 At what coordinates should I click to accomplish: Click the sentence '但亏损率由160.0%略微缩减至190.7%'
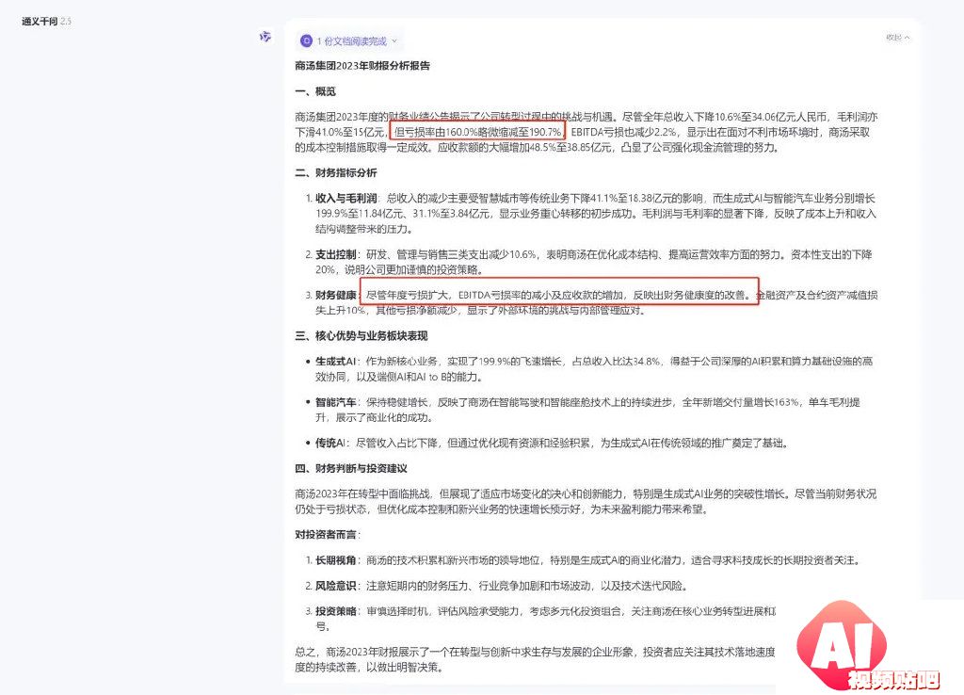click(x=477, y=132)
